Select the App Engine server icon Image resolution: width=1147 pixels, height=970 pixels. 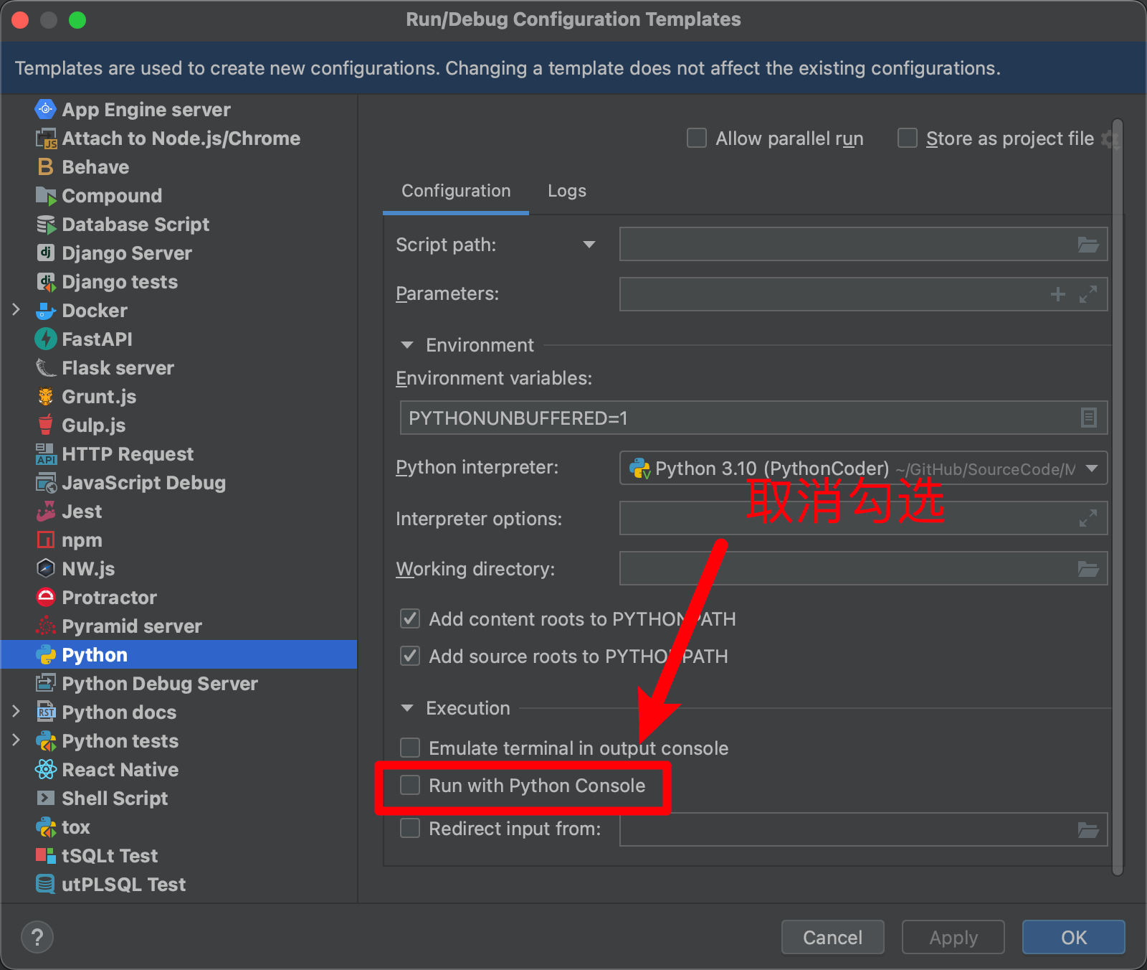(x=45, y=109)
